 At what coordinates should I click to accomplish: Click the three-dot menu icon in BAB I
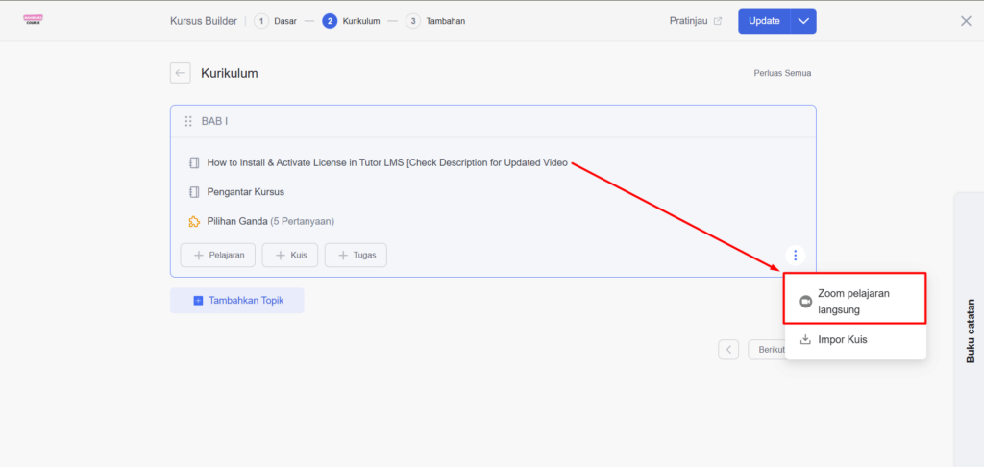(x=796, y=255)
